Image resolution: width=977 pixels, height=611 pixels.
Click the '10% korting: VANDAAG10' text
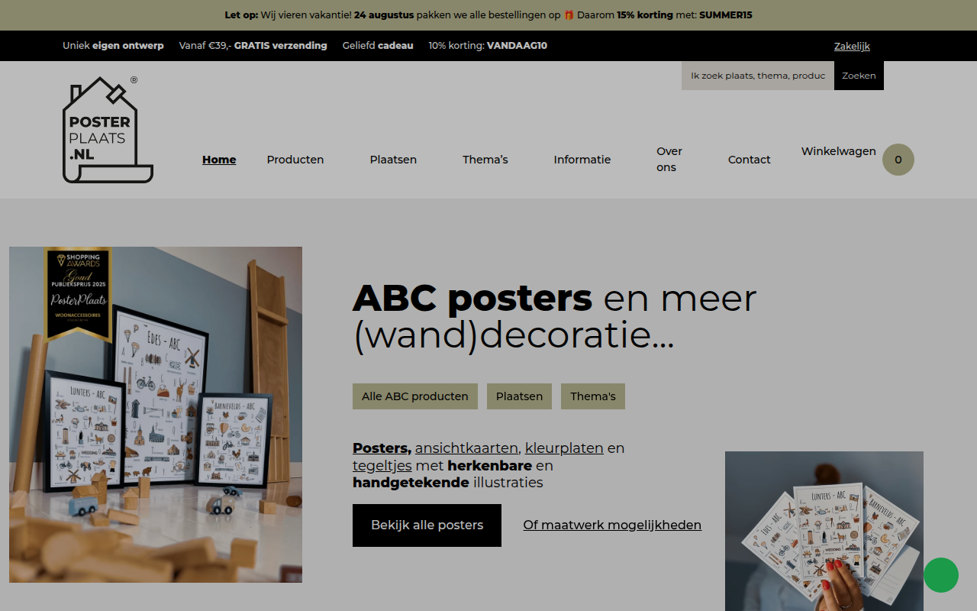point(488,46)
